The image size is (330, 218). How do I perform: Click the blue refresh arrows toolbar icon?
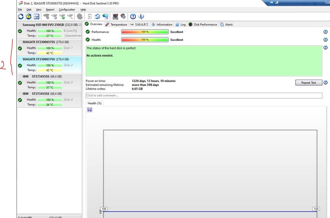pyautogui.click(x=21, y=16)
